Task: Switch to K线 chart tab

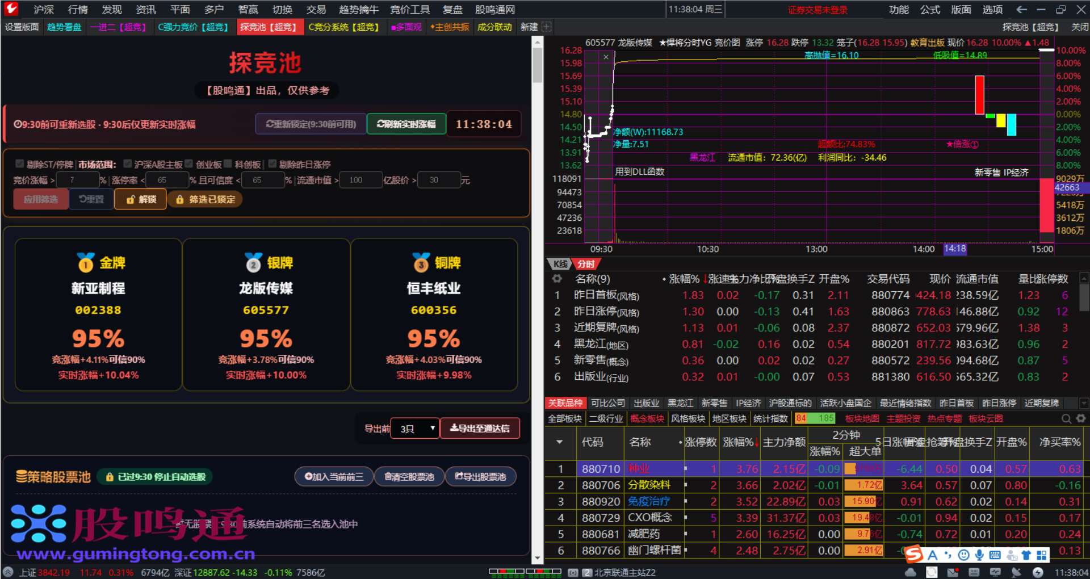Action: click(560, 264)
